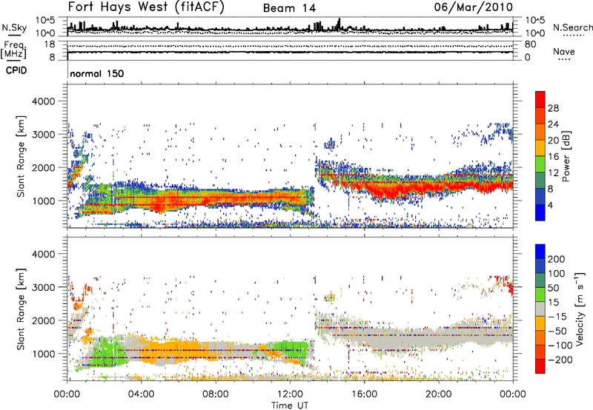Click the "50" Velocity colorbar label
This screenshot has width=593, height=410.
[x=553, y=288]
